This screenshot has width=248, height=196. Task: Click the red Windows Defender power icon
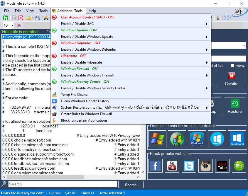54,43
